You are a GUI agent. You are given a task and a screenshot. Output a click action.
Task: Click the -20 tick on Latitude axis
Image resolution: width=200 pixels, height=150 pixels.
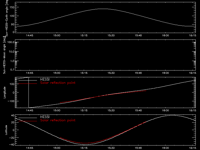[12, 138]
